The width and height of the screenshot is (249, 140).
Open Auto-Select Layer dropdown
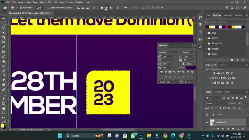pos(40,8)
